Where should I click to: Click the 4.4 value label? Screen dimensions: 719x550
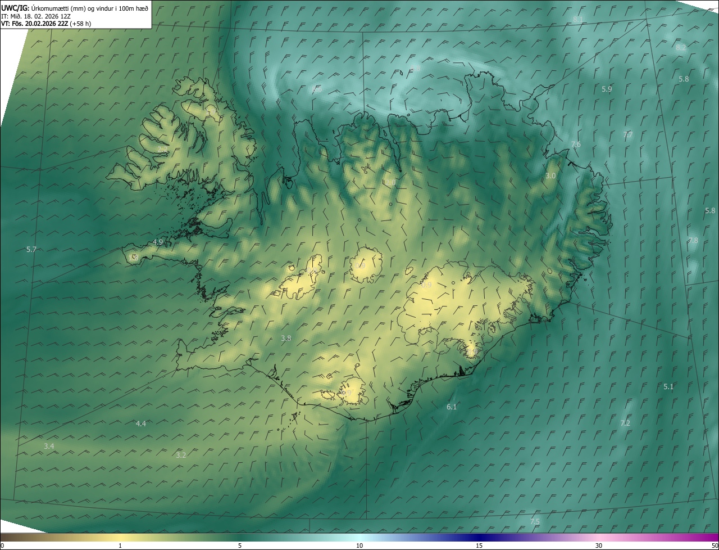click(141, 423)
